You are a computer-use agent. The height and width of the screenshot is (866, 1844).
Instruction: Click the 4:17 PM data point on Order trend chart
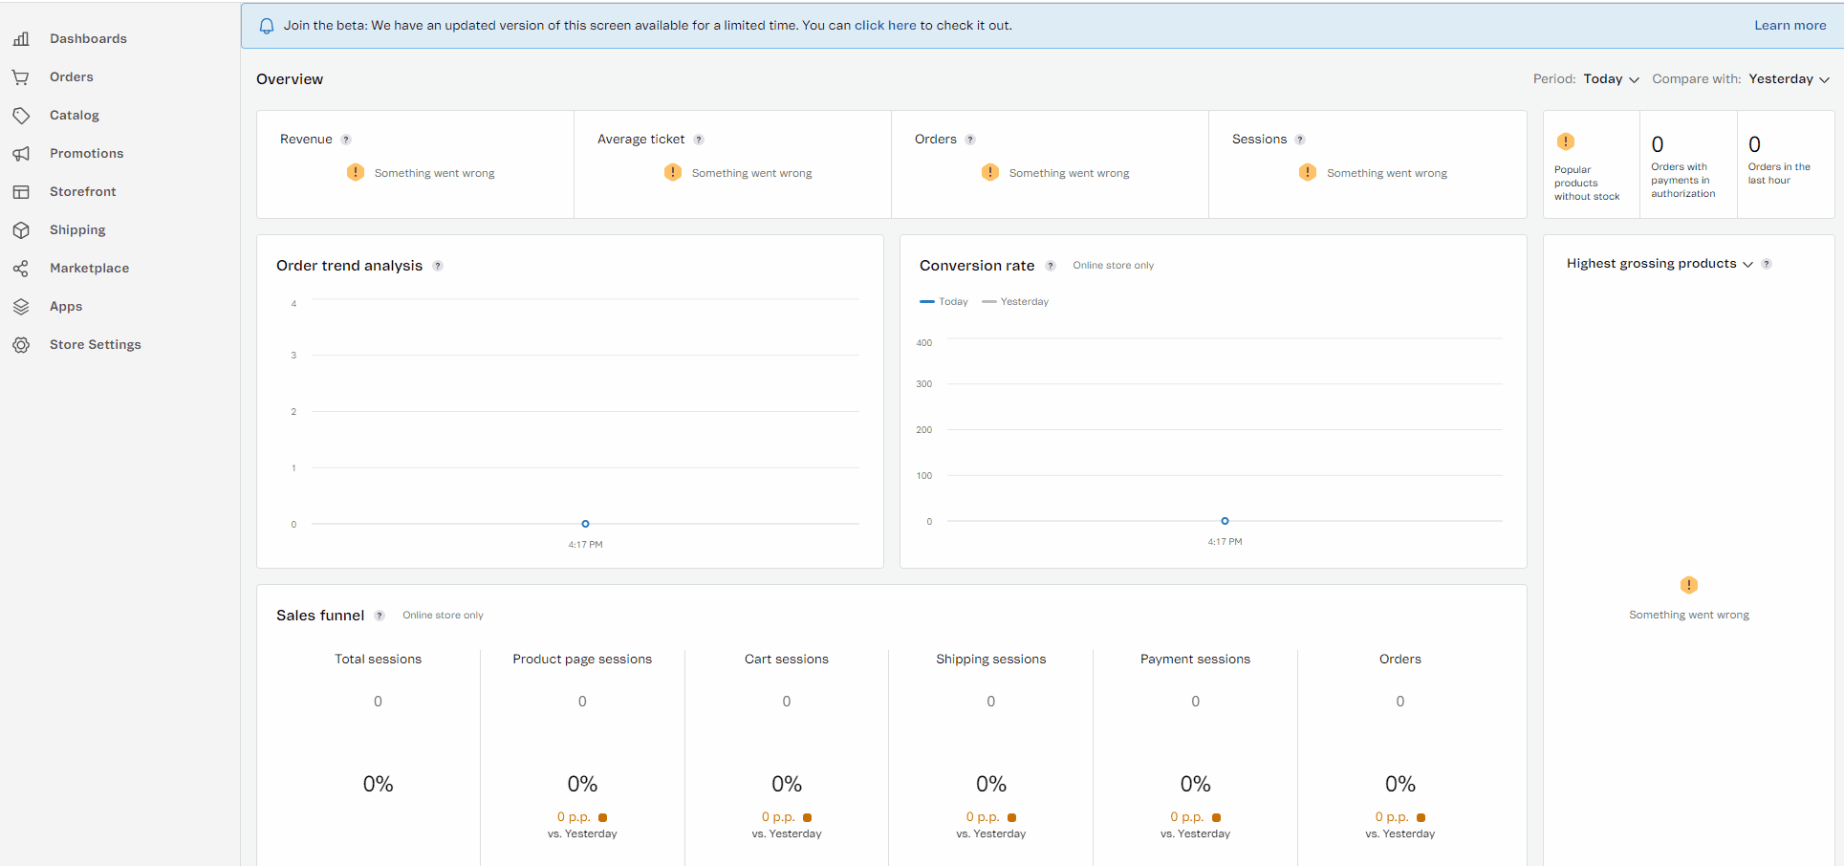tap(585, 524)
